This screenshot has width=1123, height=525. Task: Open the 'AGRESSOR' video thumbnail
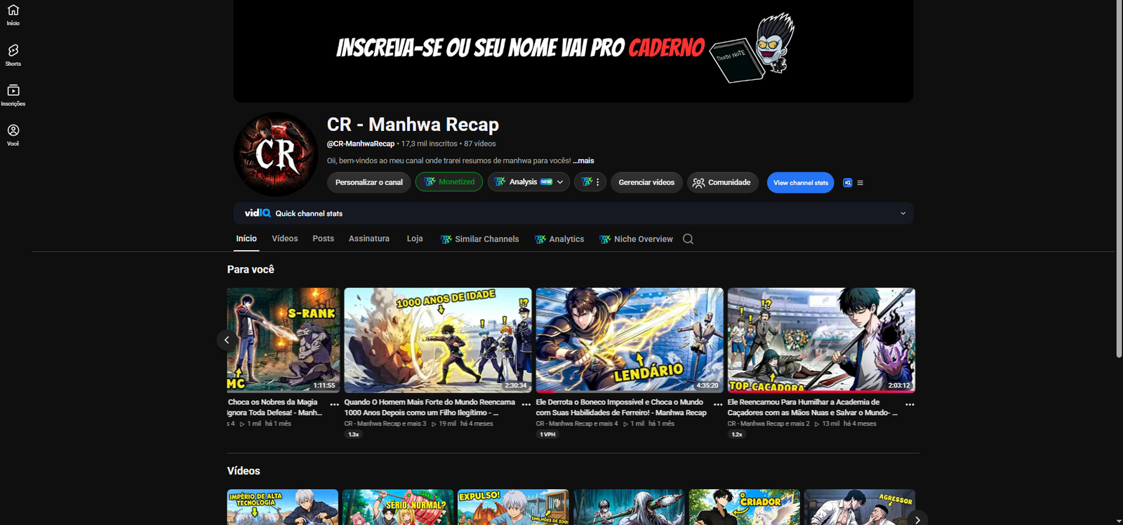point(860,507)
